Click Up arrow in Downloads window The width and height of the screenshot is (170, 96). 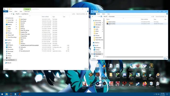pos(99,17)
